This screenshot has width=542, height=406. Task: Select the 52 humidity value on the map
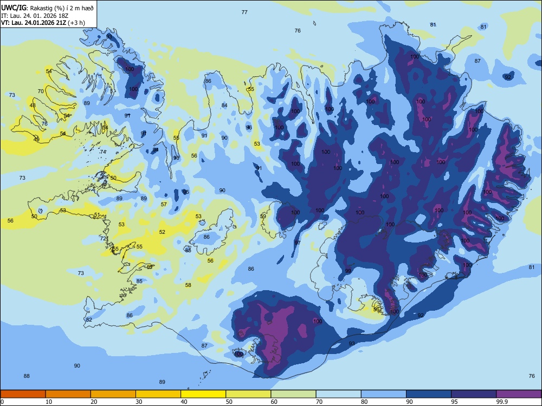tap(162, 232)
